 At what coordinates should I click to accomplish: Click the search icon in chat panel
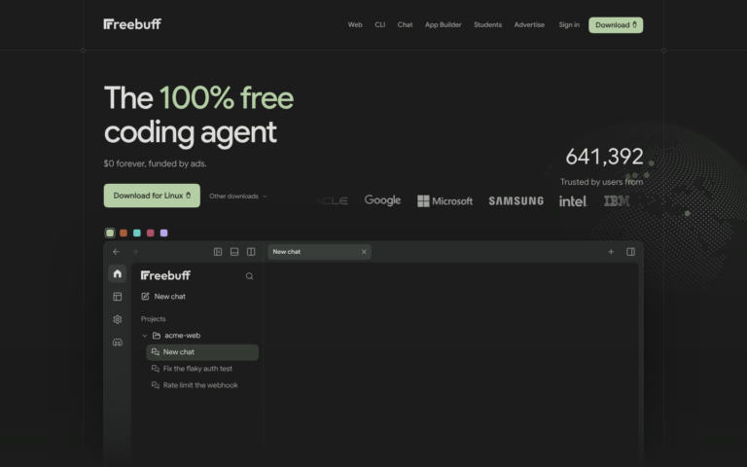(x=249, y=276)
